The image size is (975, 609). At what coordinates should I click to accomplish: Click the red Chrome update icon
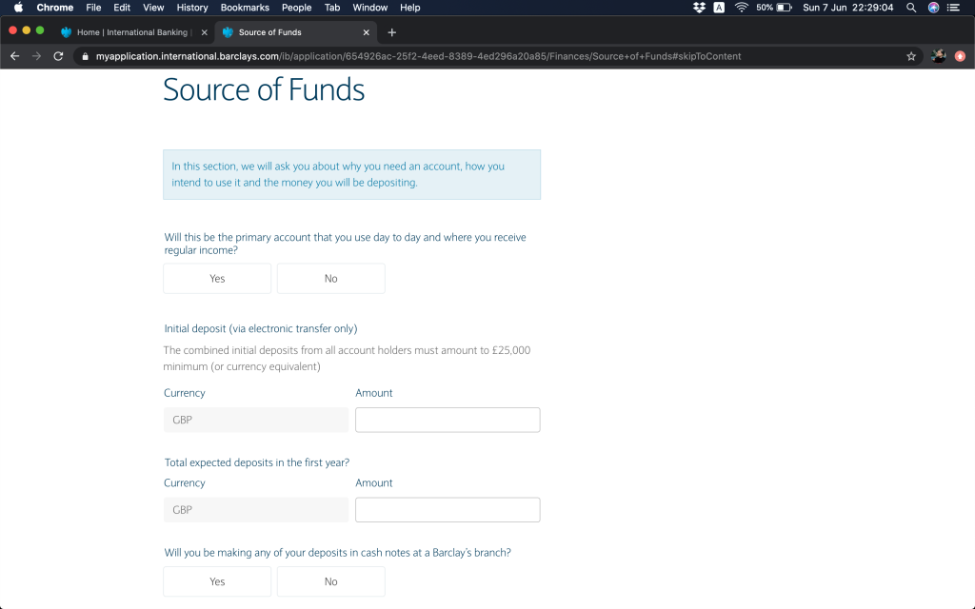960,56
